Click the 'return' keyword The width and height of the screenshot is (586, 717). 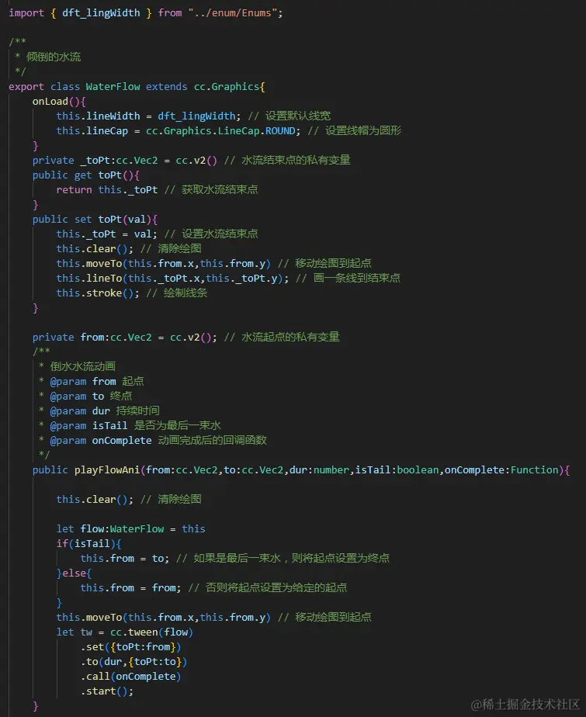point(74,190)
